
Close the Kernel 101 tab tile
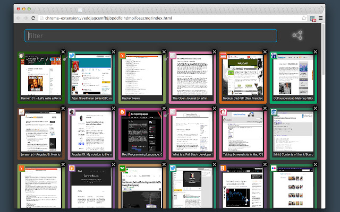point(63,52)
